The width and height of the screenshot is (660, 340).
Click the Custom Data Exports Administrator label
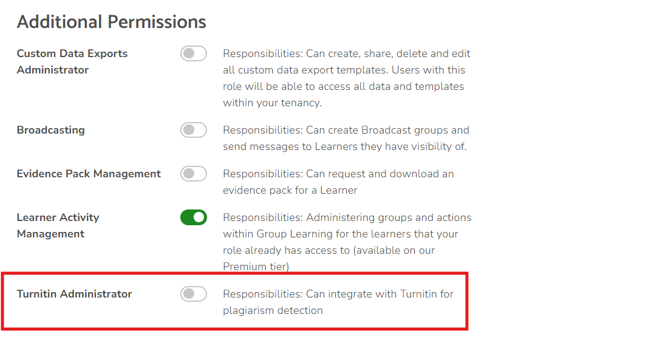tap(72, 61)
